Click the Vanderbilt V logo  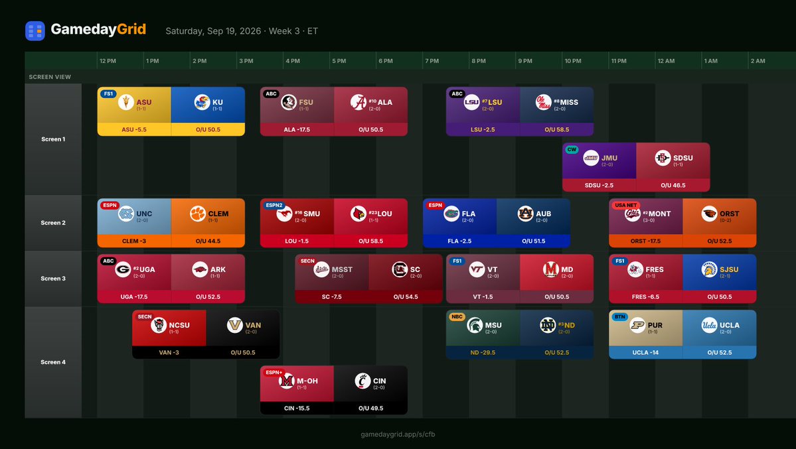click(x=235, y=325)
